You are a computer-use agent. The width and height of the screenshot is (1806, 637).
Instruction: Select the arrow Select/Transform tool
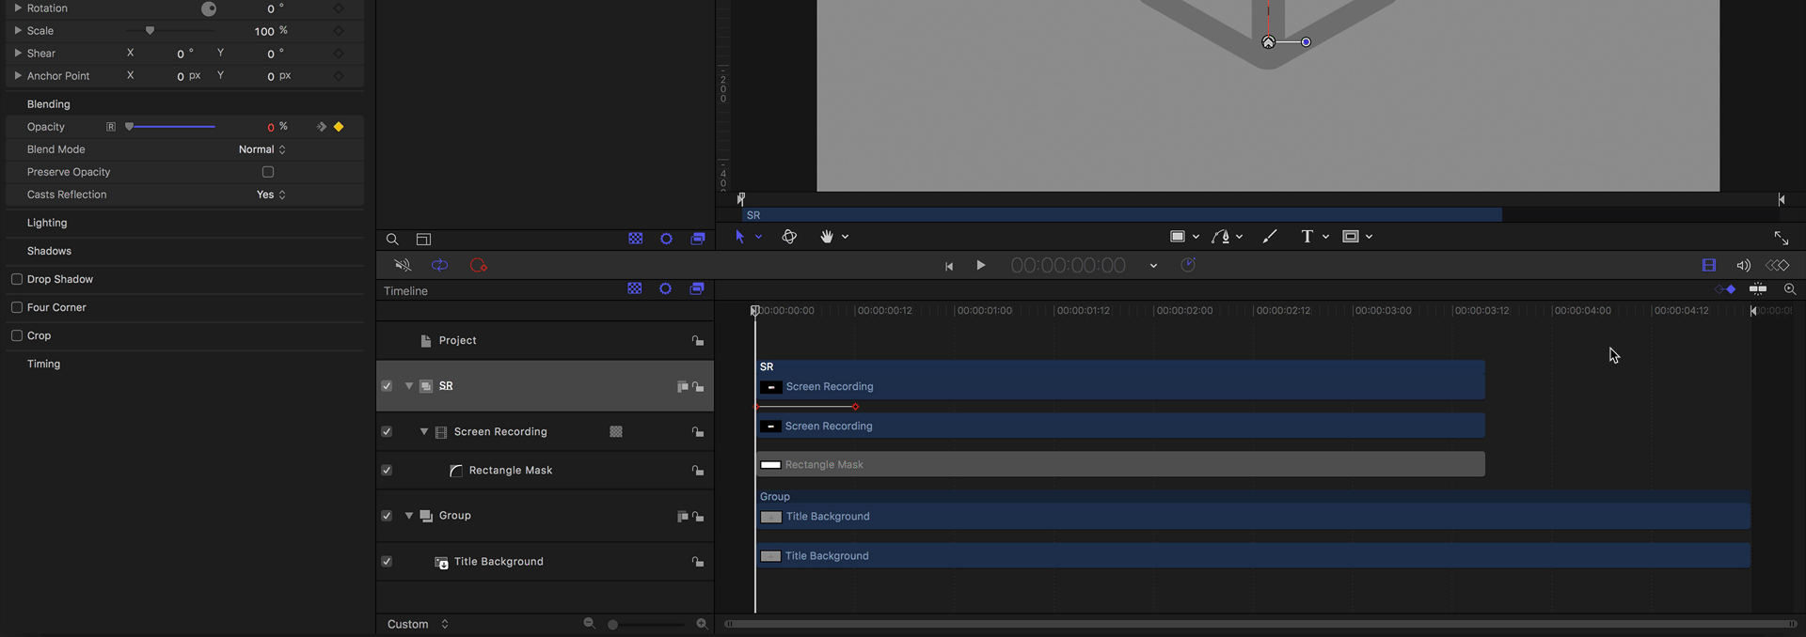pos(739,237)
